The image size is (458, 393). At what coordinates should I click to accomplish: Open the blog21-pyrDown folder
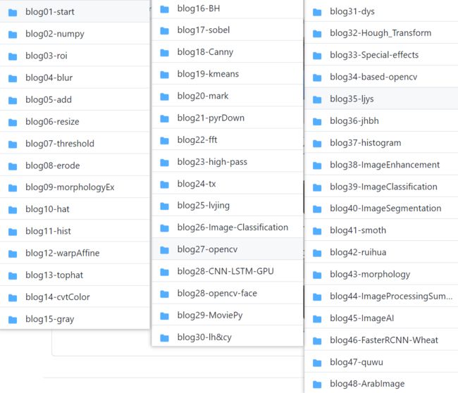point(228,118)
